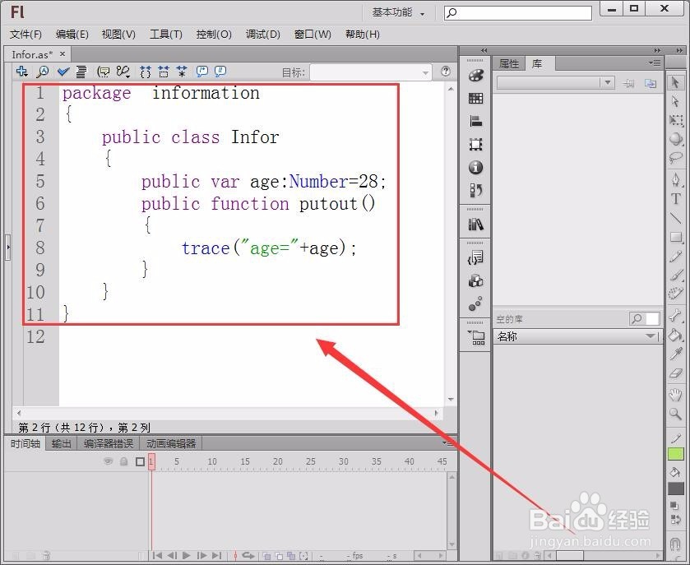
Task: Open script Help question mark icon
Action: (446, 71)
